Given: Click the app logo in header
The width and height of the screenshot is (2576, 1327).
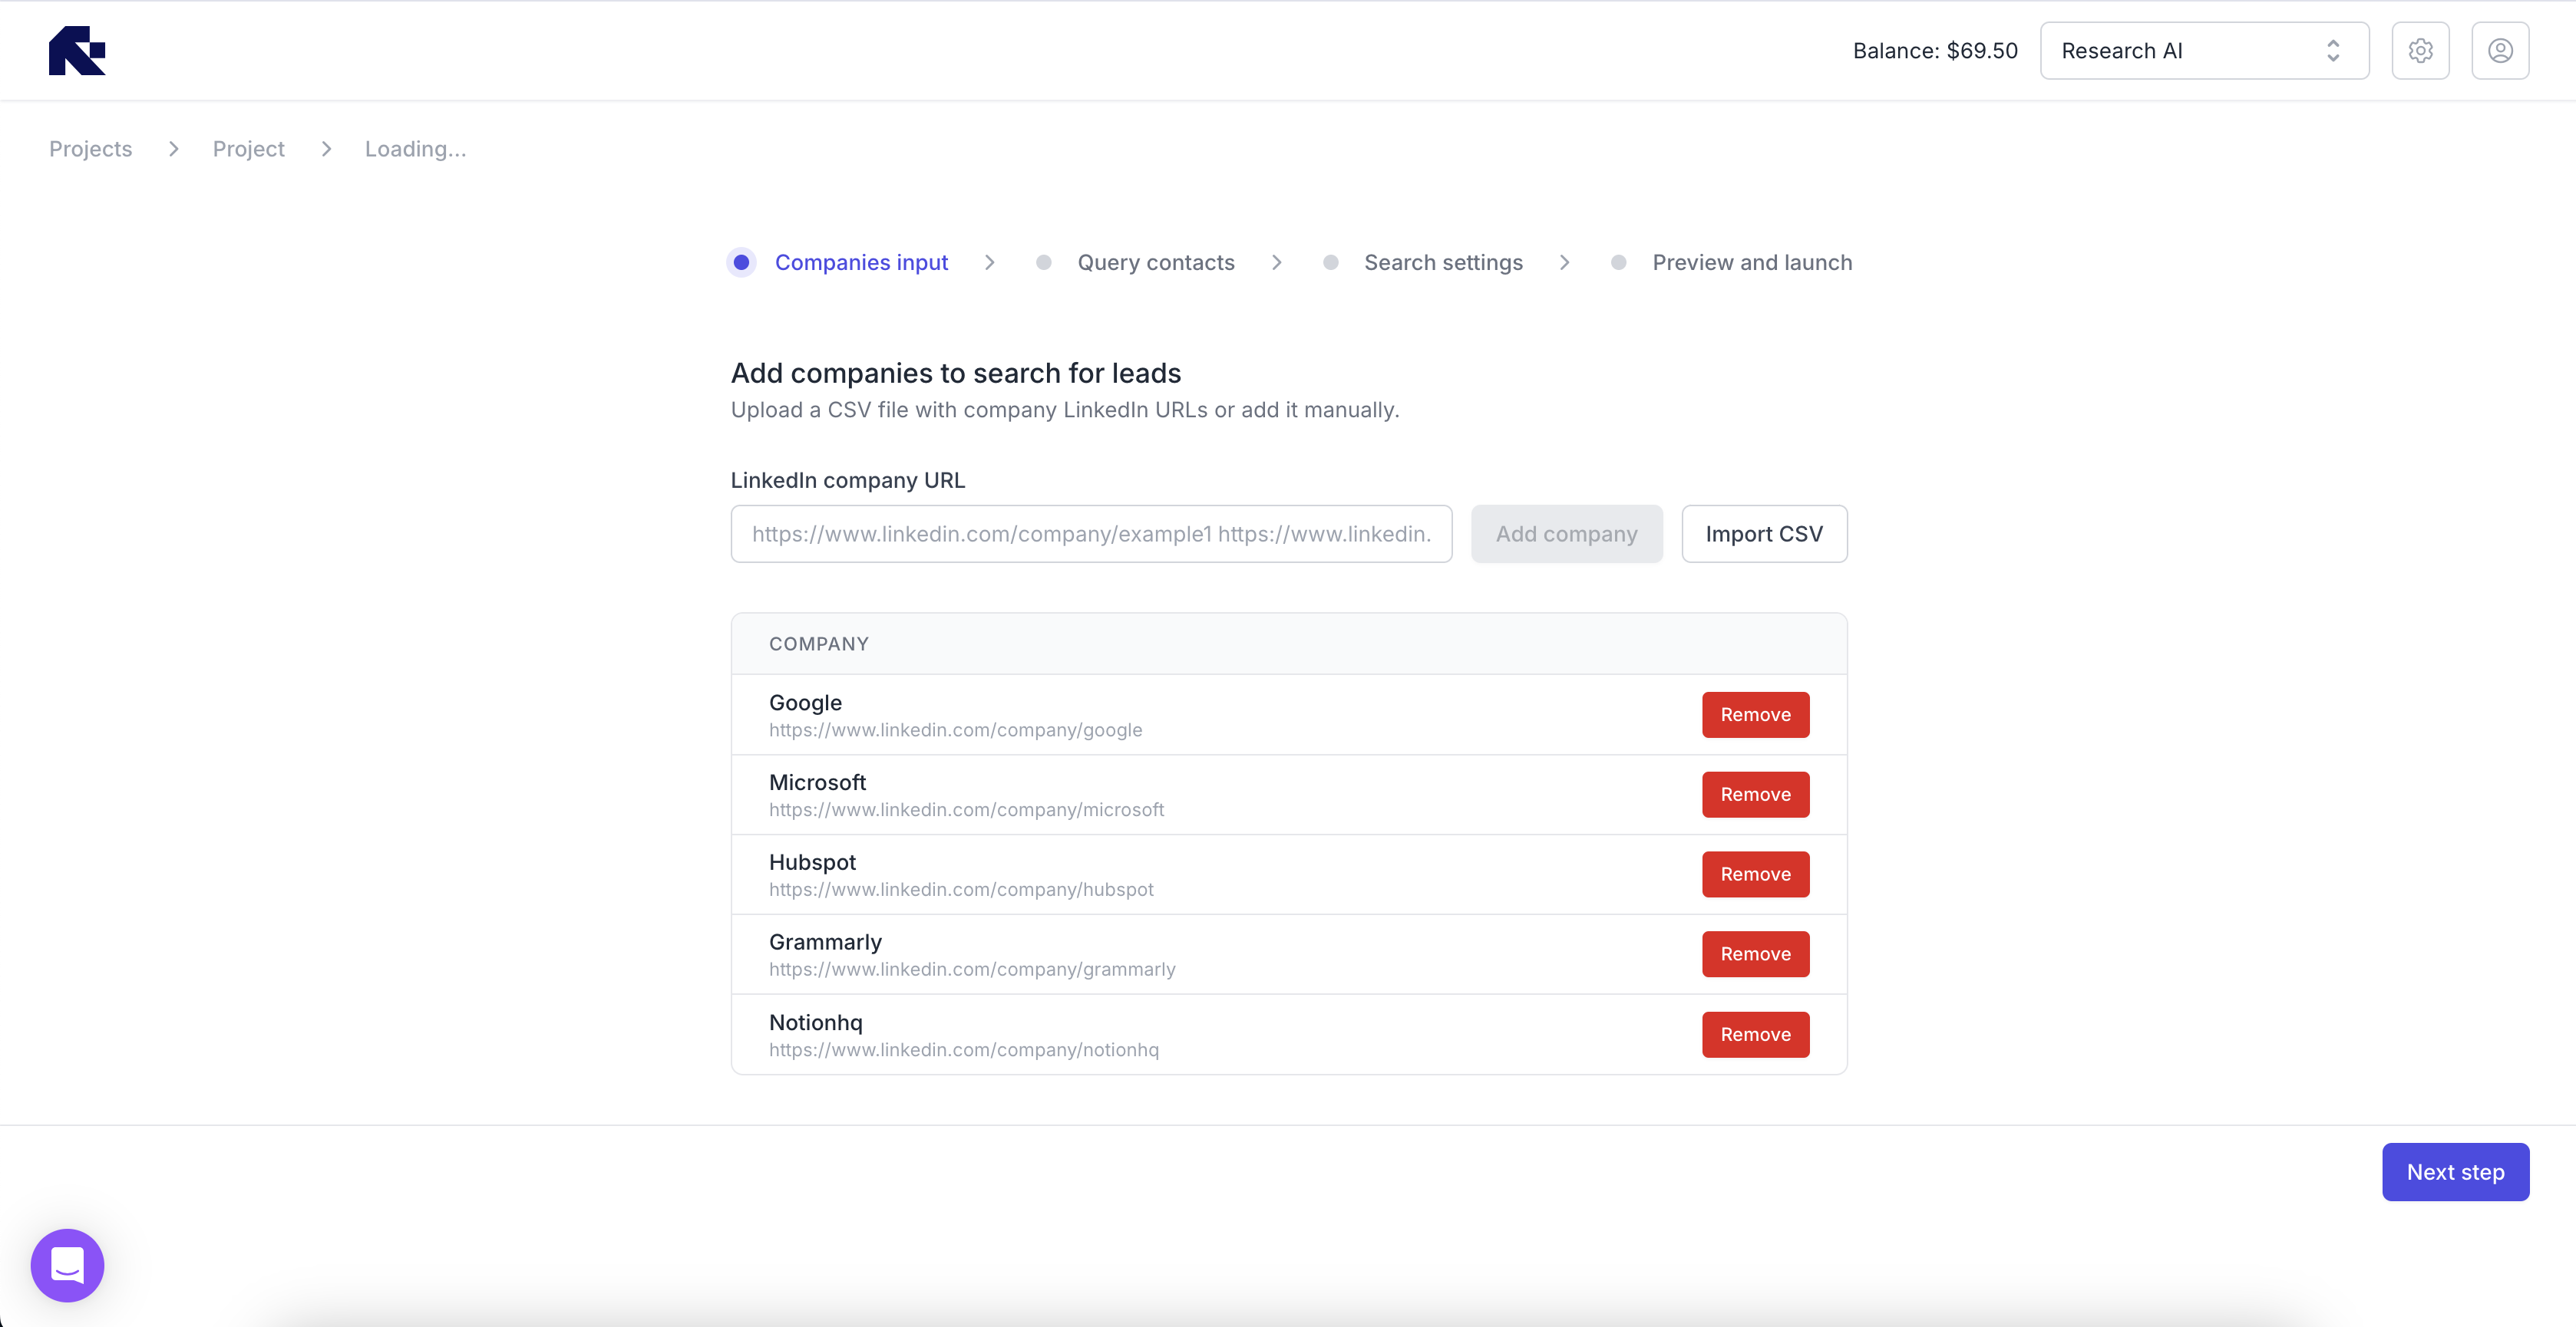Looking at the screenshot, I should (x=77, y=50).
